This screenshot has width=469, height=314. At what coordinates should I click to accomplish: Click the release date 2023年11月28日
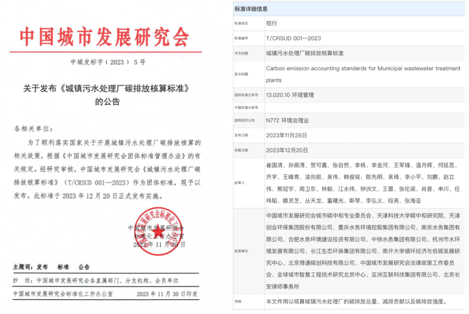[x=287, y=135]
